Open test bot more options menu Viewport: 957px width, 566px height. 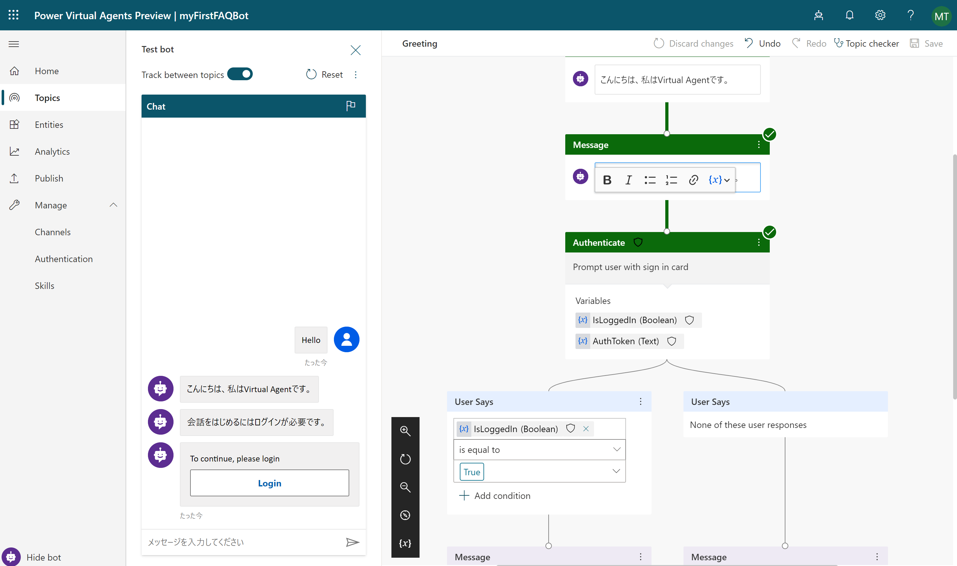point(356,75)
